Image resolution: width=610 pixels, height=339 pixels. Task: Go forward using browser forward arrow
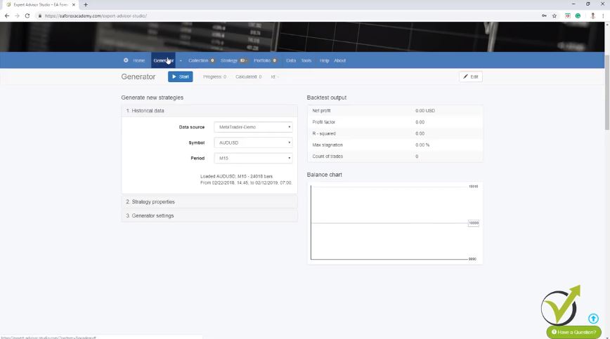pyautogui.click(x=17, y=16)
